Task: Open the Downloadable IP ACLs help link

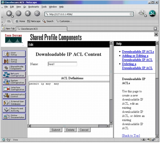Action: [x=138, y=52]
